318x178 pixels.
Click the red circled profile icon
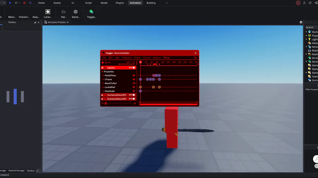point(298,3)
